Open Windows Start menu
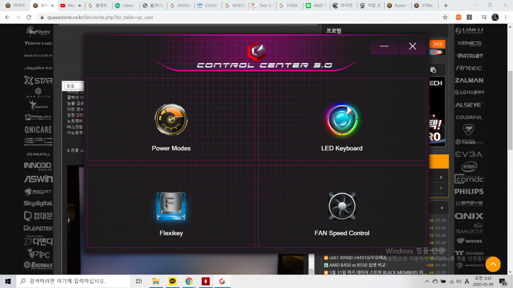Image resolution: width=513 pixels, height=288 pixels. pos(8,281)
